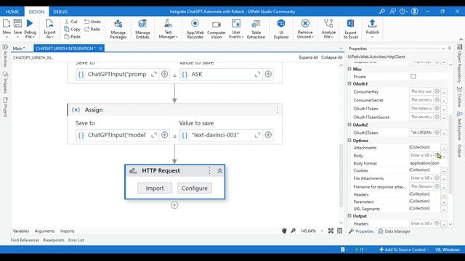Open zoom level 145.64% dropdown
The height and width of the screenshot is (261, 465).
click(x=322, y=231)
